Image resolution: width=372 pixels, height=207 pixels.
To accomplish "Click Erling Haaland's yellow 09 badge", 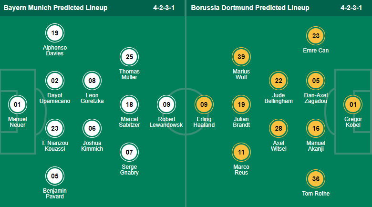I will (204, 104).
